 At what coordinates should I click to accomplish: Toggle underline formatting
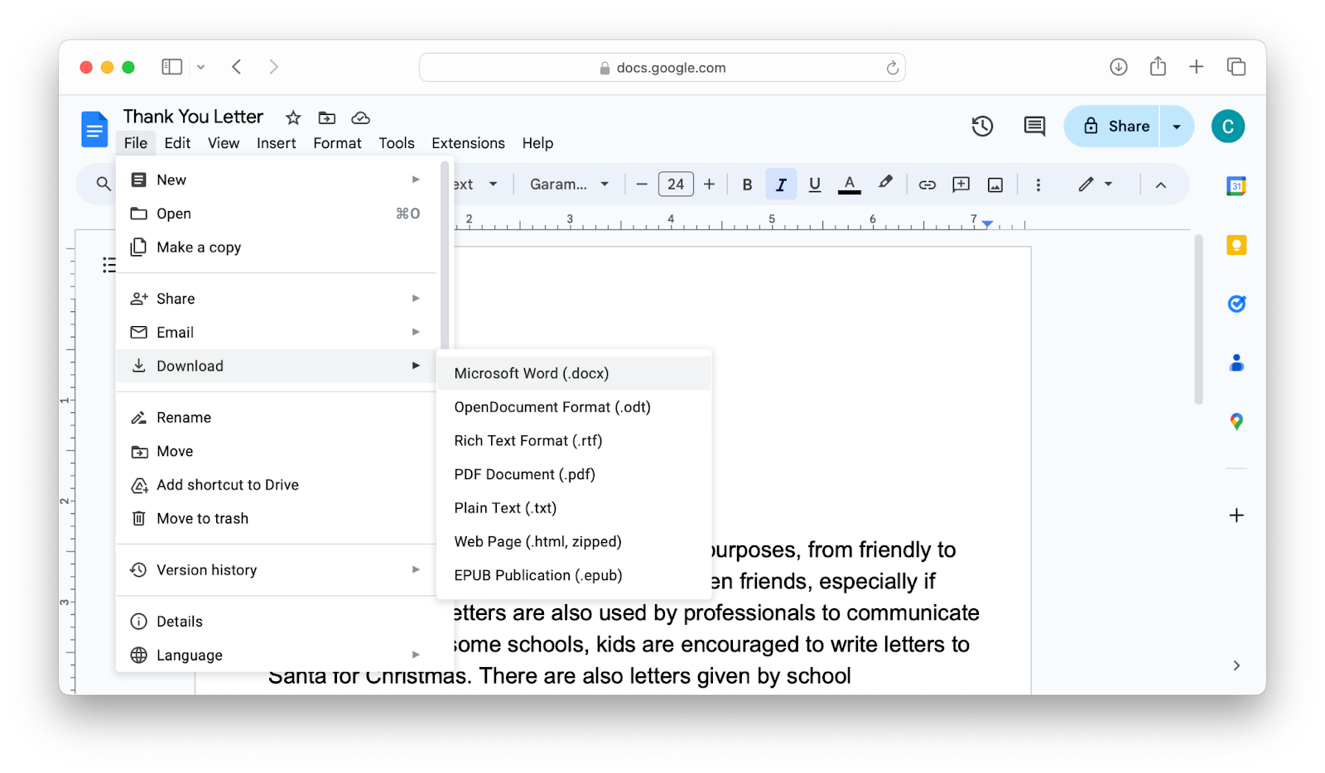coord(814,184)
